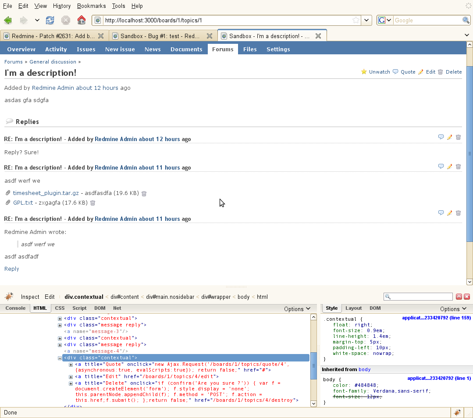Click the Home toolbar icon
This screenshot has width=473, height=418.
point(81,20)
